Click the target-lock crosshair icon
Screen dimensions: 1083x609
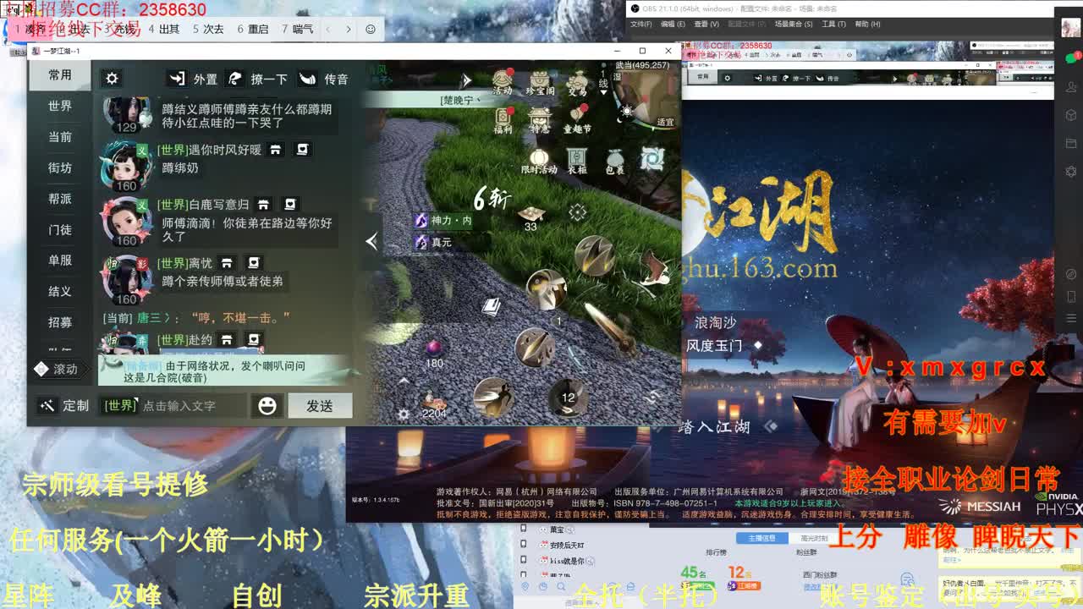coord(578,211)
